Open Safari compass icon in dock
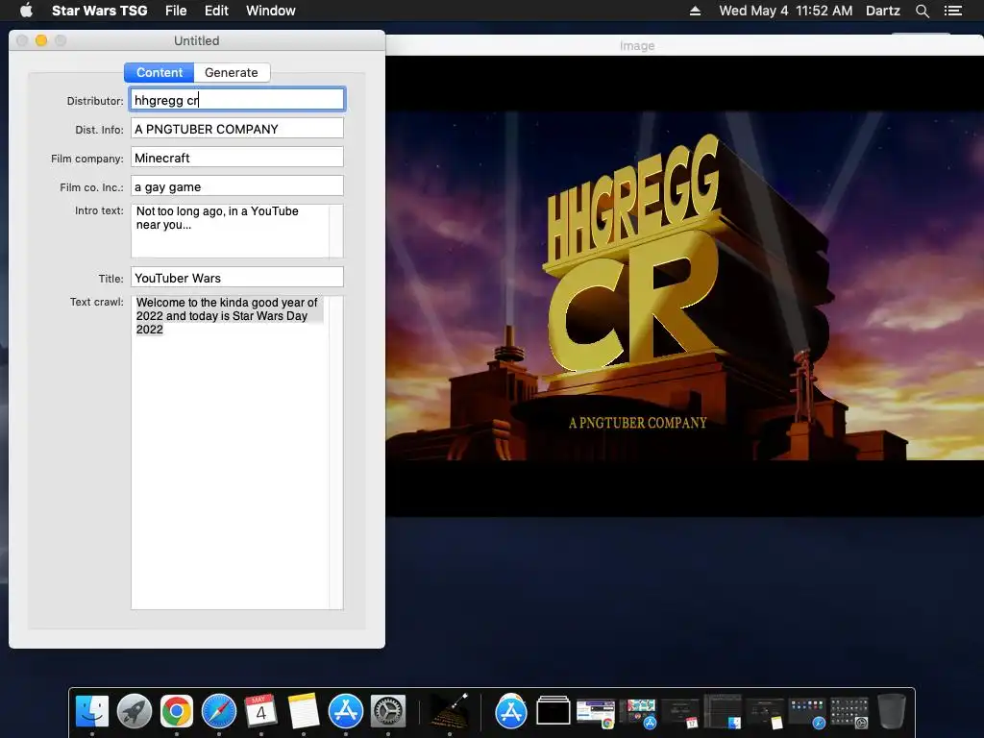 click(219, 712)
